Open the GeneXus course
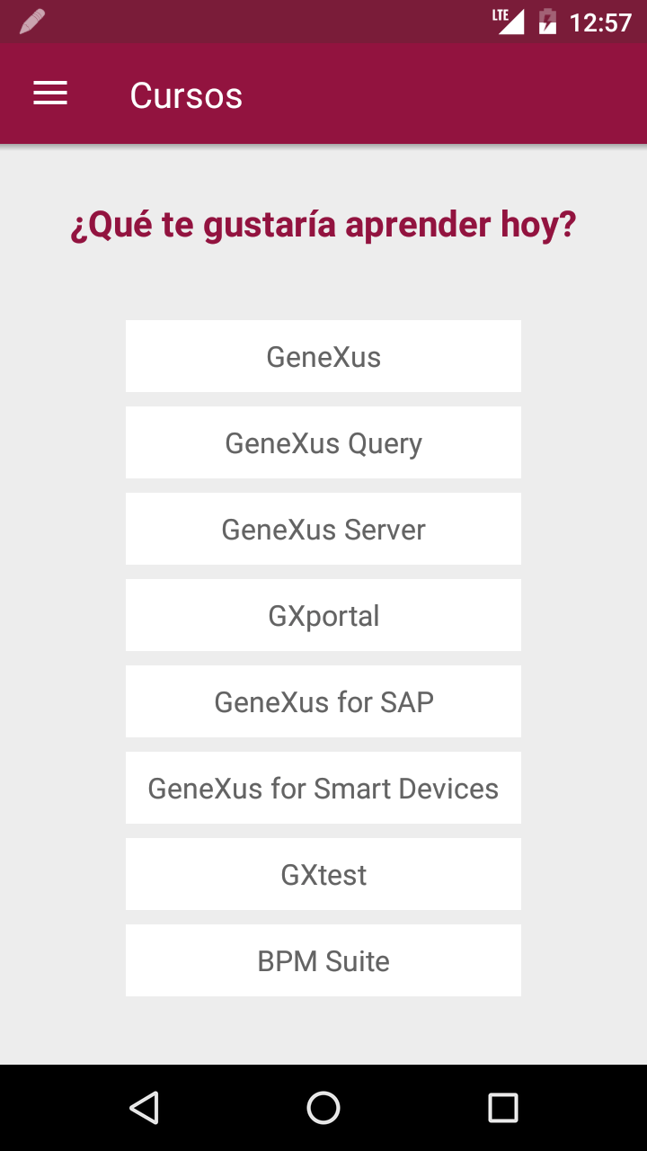 click(323, 356)
